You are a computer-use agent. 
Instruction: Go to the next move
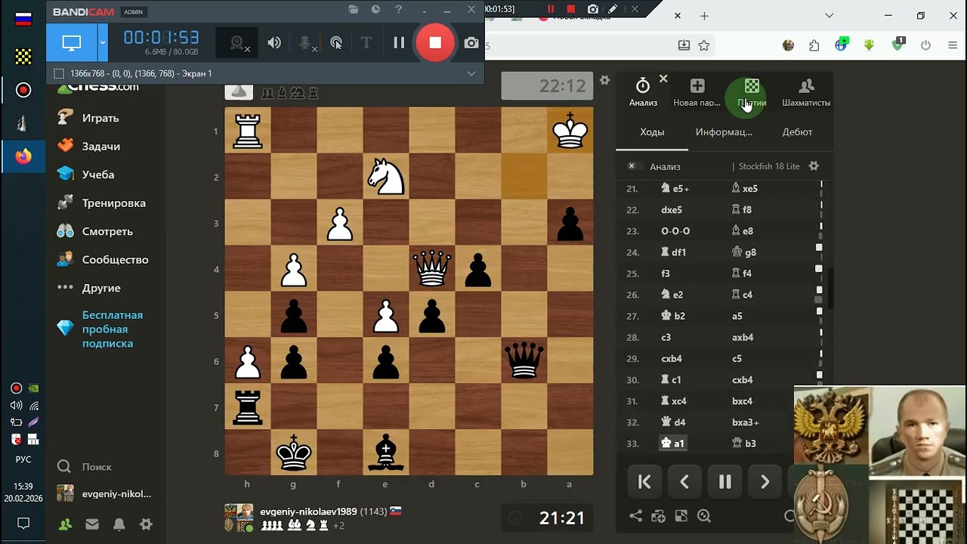(x=765, y=481)
